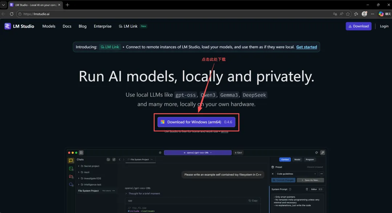The height and width of the screenshot is (213, 392).
Task: Click the DeepSeek model tag
Action: point(254,95)
